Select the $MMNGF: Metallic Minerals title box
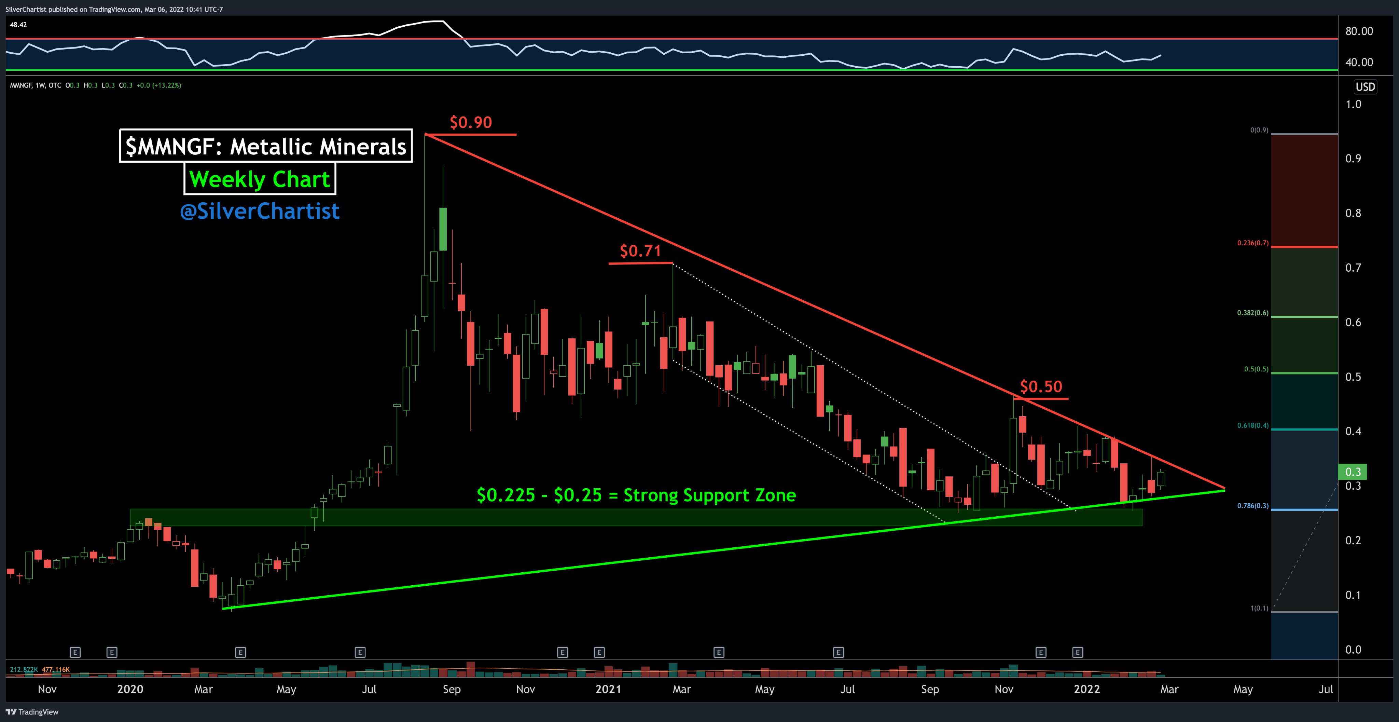Image resolution: width=1399 pixels, height=722 pixels. [266, 146]
